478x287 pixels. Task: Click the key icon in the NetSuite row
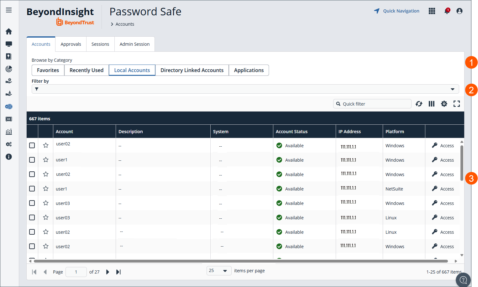coord(434,188)
